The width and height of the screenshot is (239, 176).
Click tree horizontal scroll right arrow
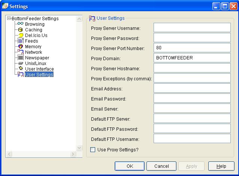point(73,154)
